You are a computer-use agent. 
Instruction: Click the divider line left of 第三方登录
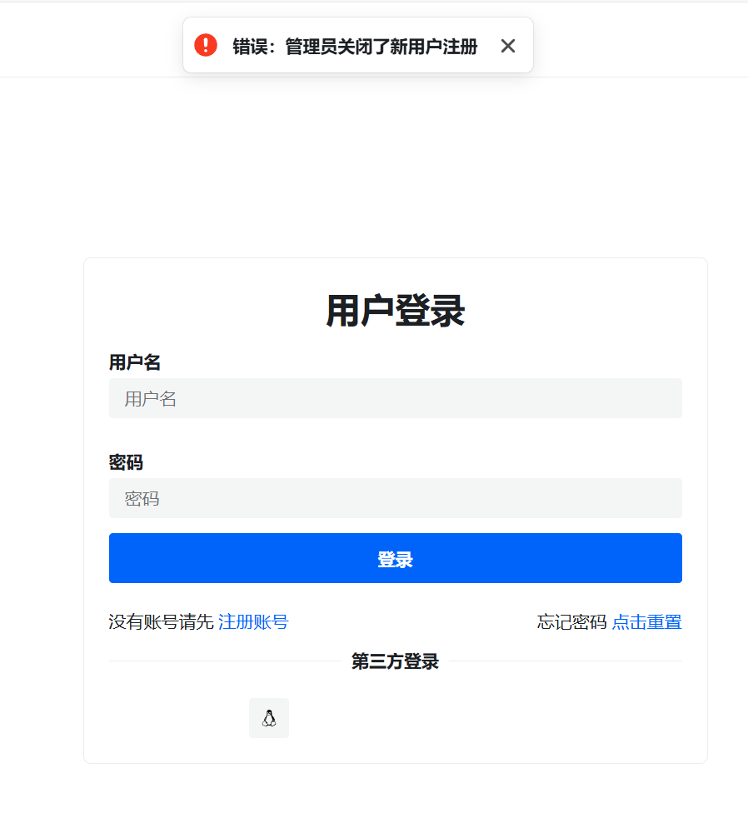(225, 661)
